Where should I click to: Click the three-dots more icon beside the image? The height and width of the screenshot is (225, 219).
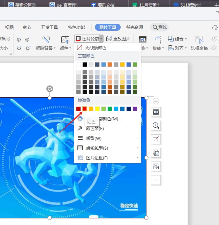[x=156, y=180]
